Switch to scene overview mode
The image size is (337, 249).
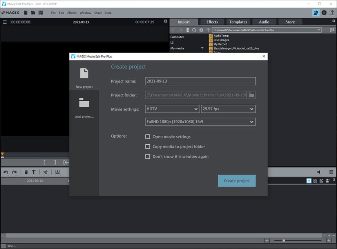click(315, 181)
